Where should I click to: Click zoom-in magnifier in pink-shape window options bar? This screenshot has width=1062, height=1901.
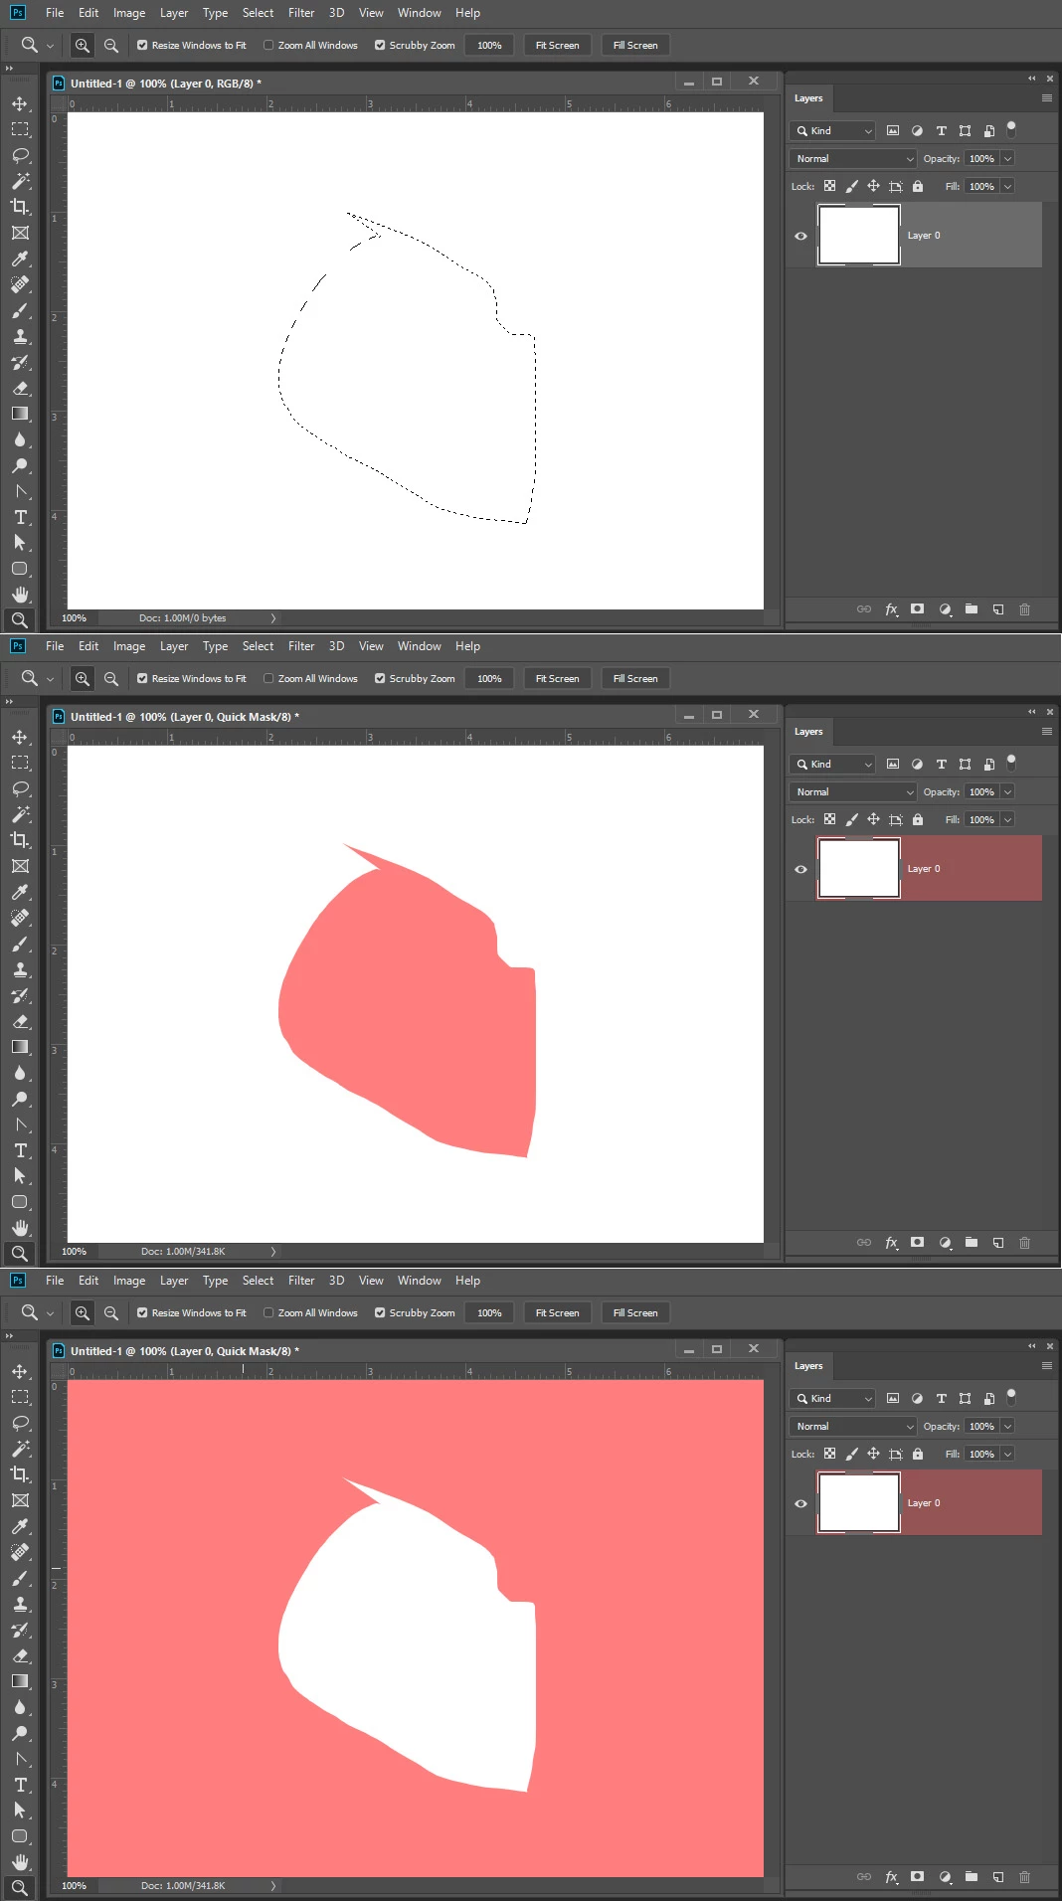pos(83,678)
